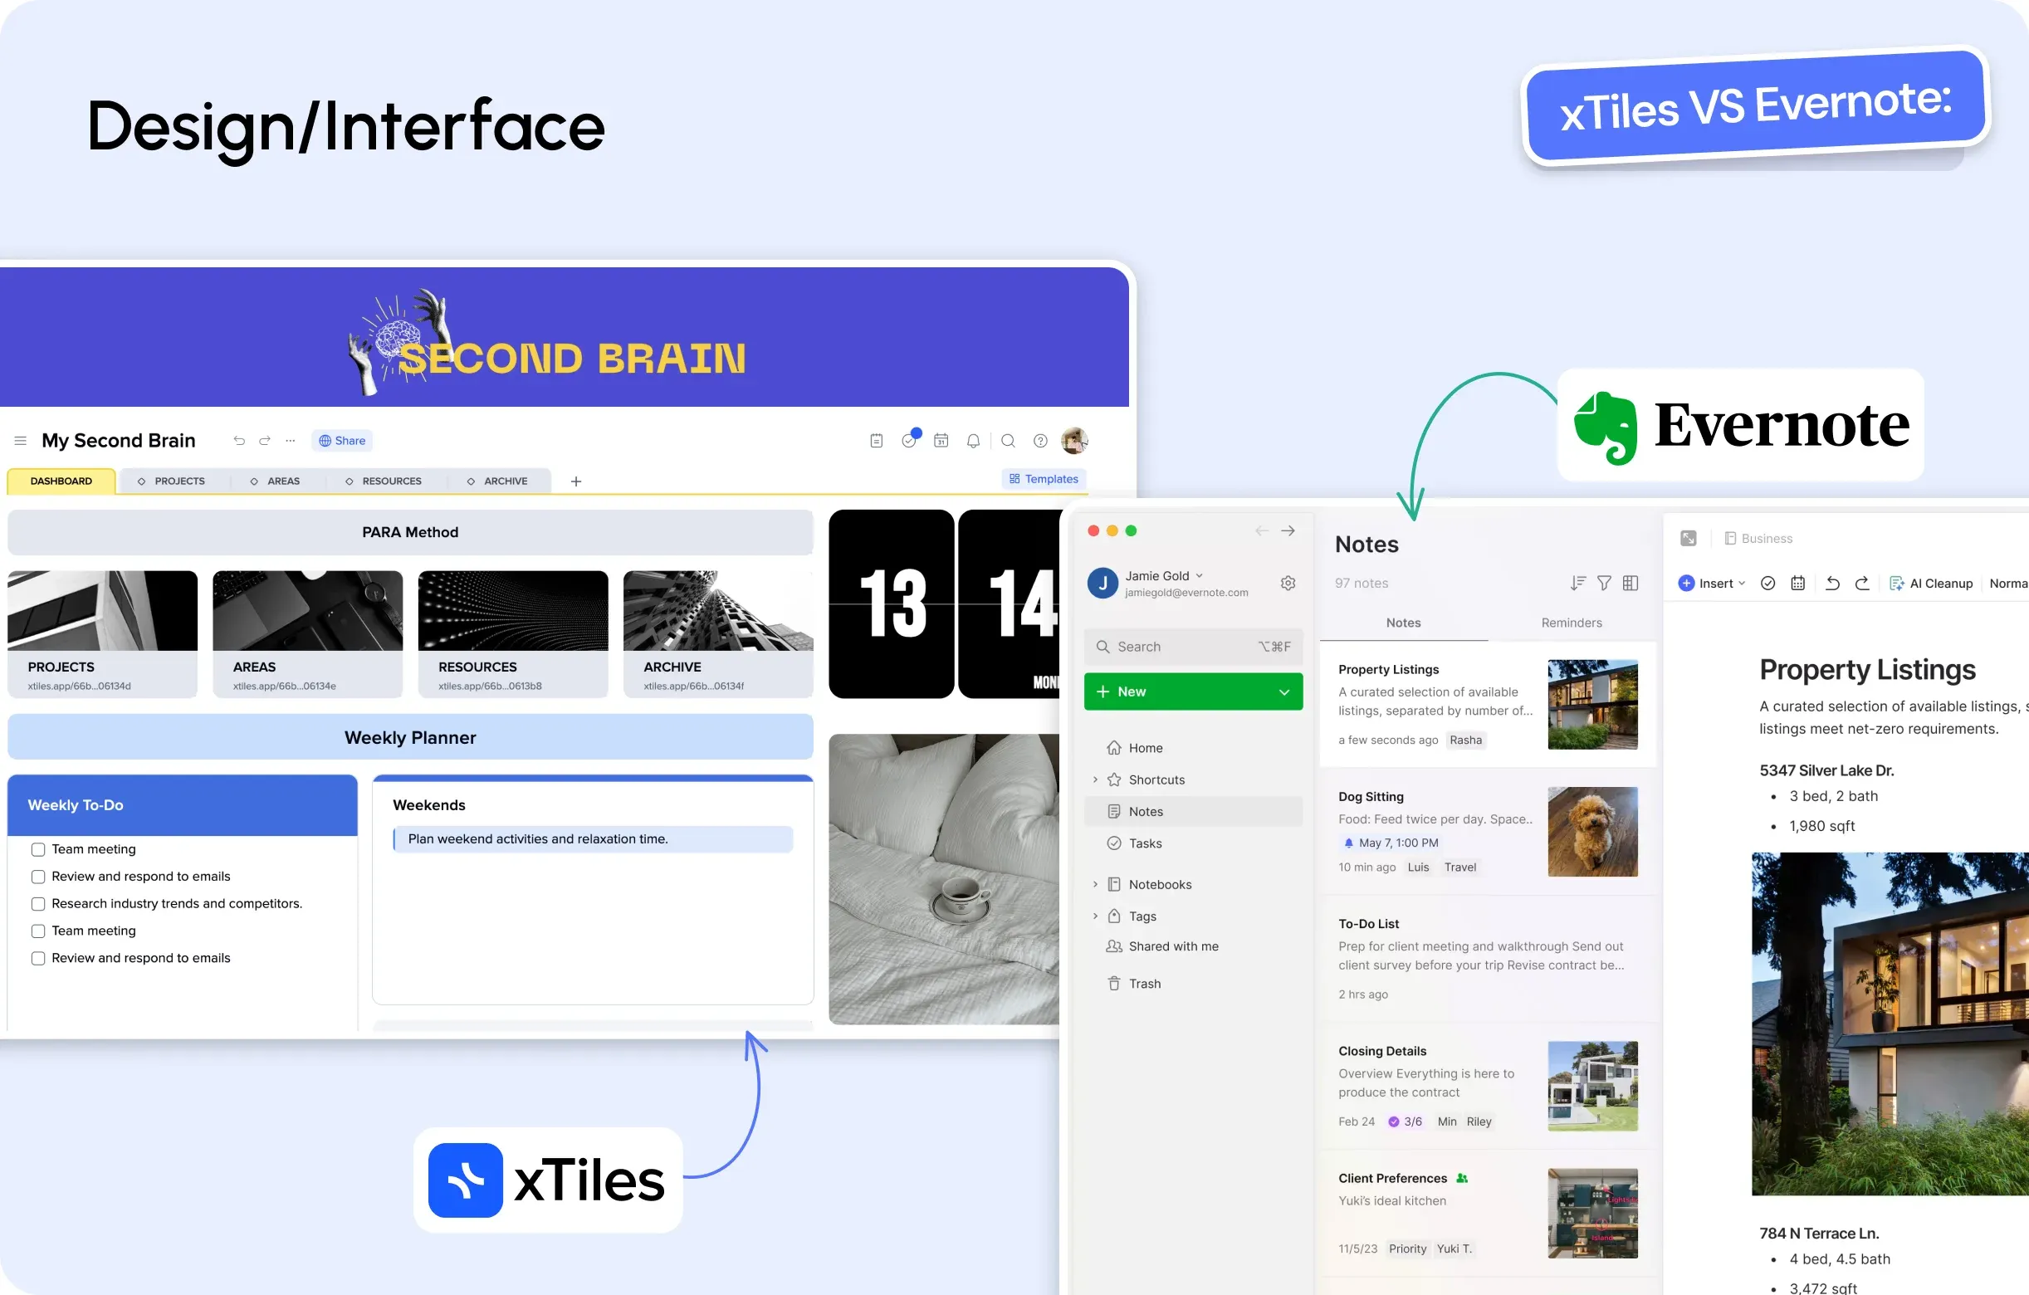Screen dimensions: 2029x1295
Task: Check Research industry trends and competitors
Action: pyautogui.click(x=38, y=904)
